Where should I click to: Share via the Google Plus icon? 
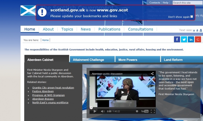198,39
